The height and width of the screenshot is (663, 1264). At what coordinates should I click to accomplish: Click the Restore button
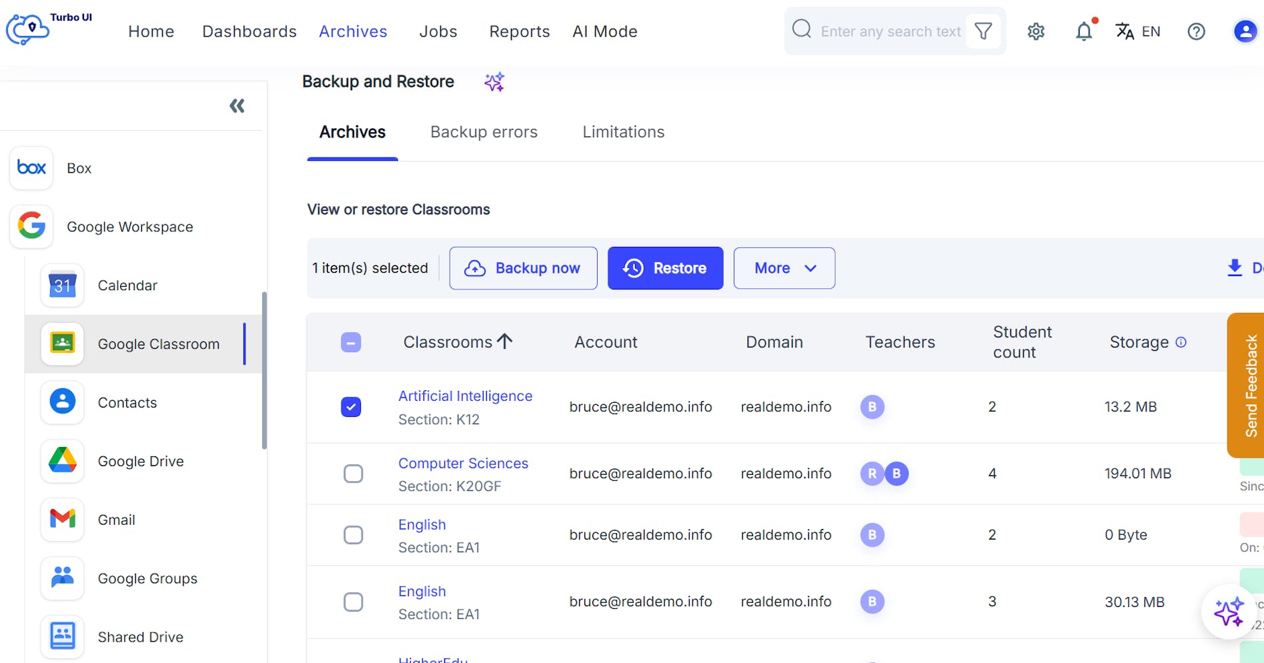(x=665, y=268)
